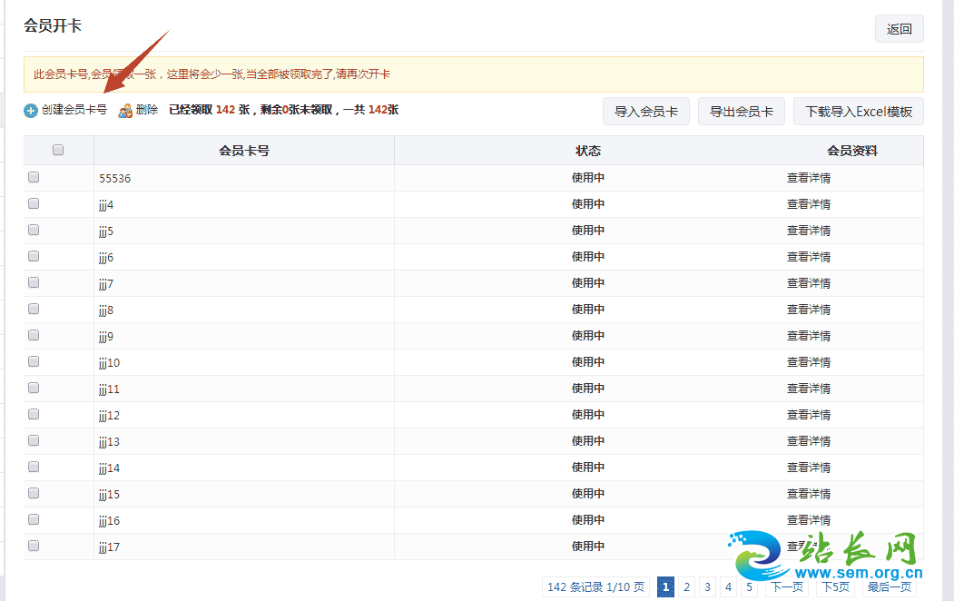The image size is (954, 601).
Task: Check the box for card 55536
Action: click(34, 177)
